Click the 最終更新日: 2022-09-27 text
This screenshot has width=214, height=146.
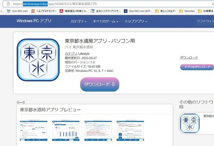click(81, 58)
